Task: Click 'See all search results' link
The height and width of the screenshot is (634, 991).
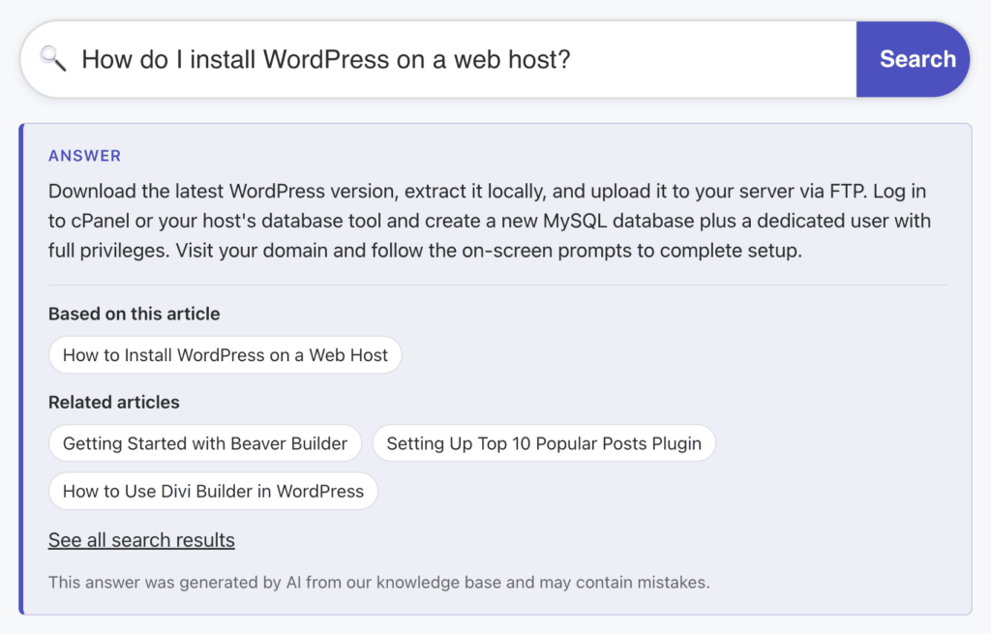Action: (141, 540)
